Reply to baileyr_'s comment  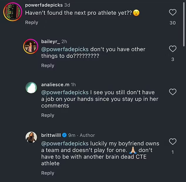pyautogui.click(x=48, y=65)
